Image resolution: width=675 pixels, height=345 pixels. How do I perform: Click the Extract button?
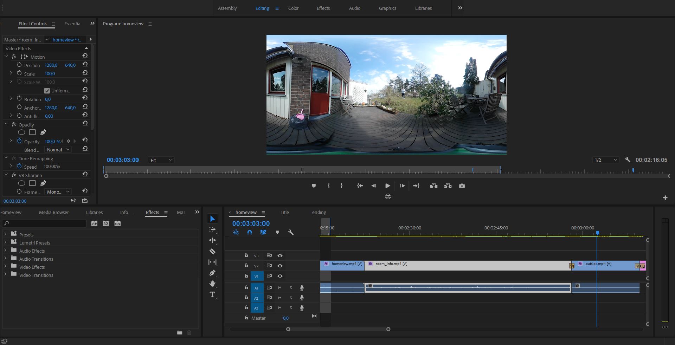448,186
